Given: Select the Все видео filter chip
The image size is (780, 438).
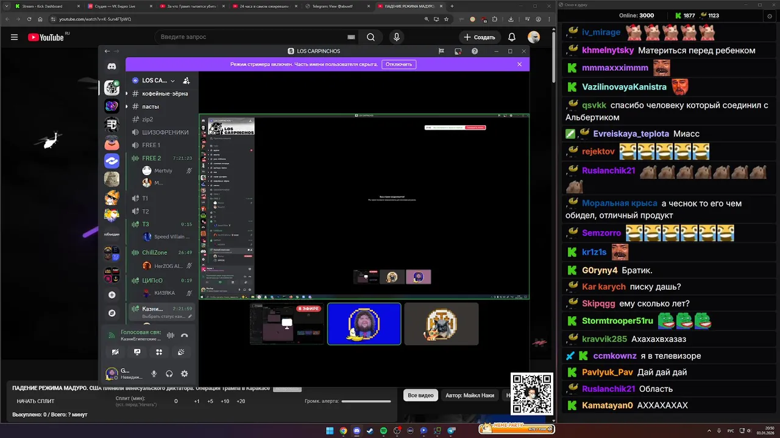Looking at the screenshot, I should point(420,395).
